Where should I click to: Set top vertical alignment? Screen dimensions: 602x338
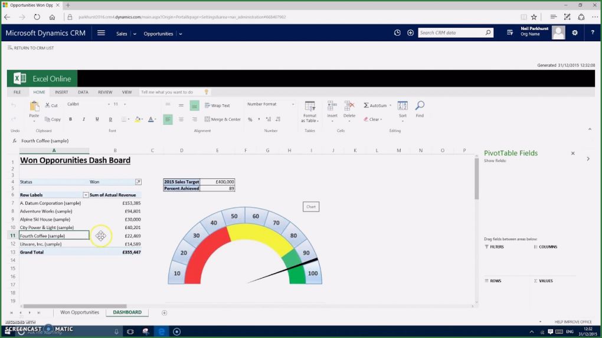(x=168, y=105)
